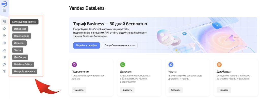Click Создать in Чарты card
Screen dimensions: 260x99
[176, 90]
